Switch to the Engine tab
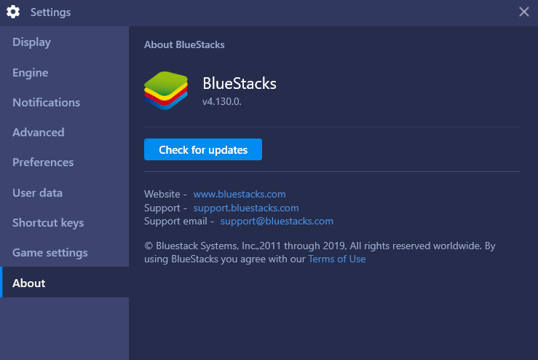Screen dimensions: 538x360 pyautogui.click(x=65, y=72)
